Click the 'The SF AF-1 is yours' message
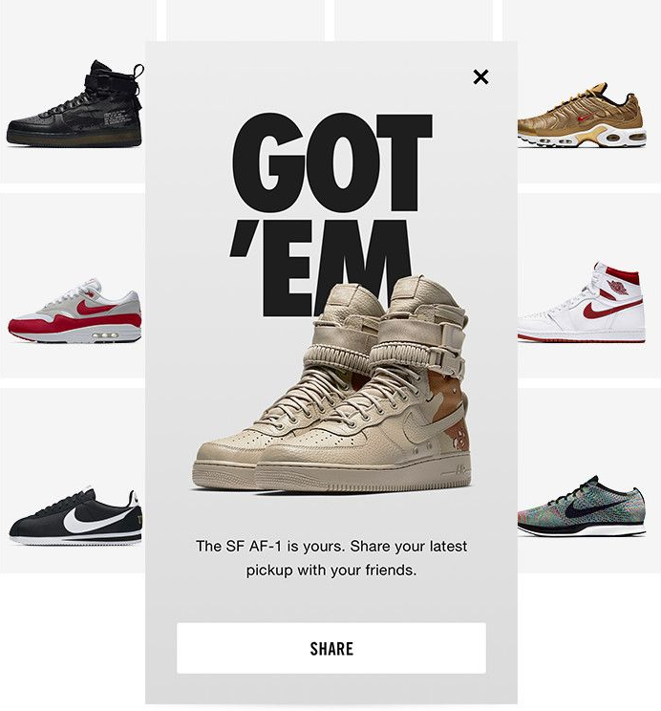Viewport: 661px width, 711px height. 331,558
